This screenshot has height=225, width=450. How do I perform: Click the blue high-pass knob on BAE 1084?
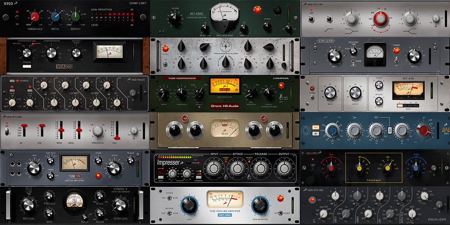point(332,131)
